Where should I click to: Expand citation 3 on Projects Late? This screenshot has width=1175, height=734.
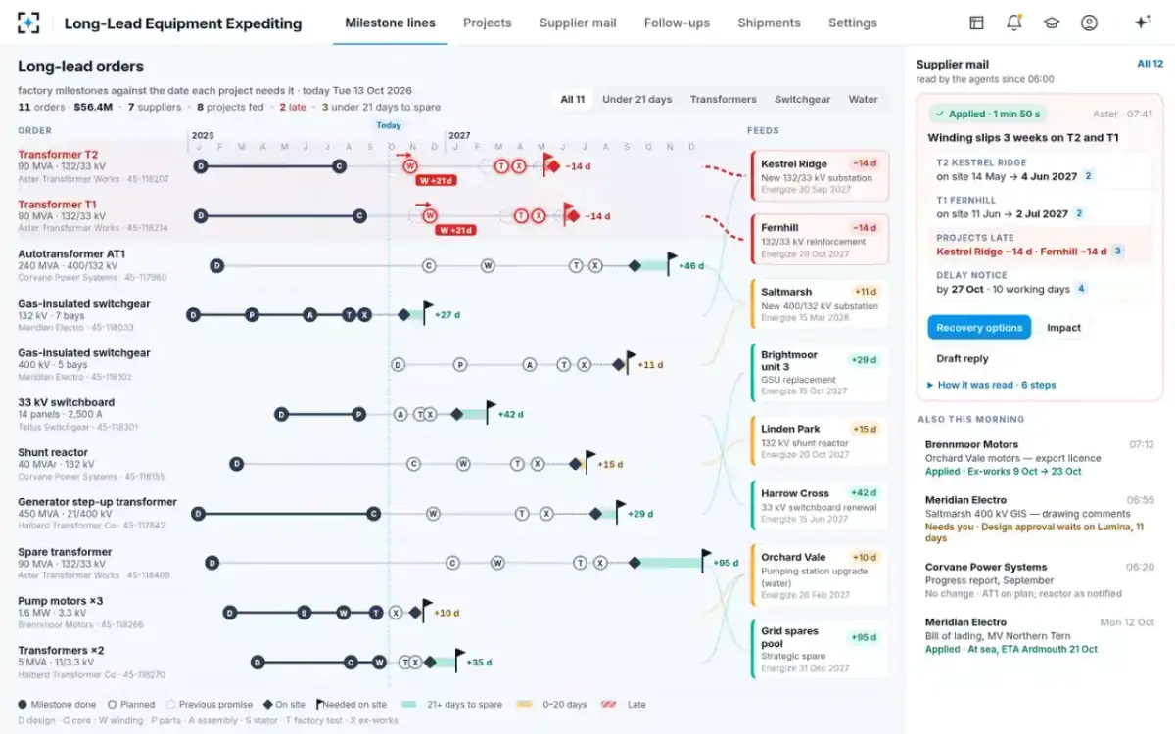(x=1118, y=252)
